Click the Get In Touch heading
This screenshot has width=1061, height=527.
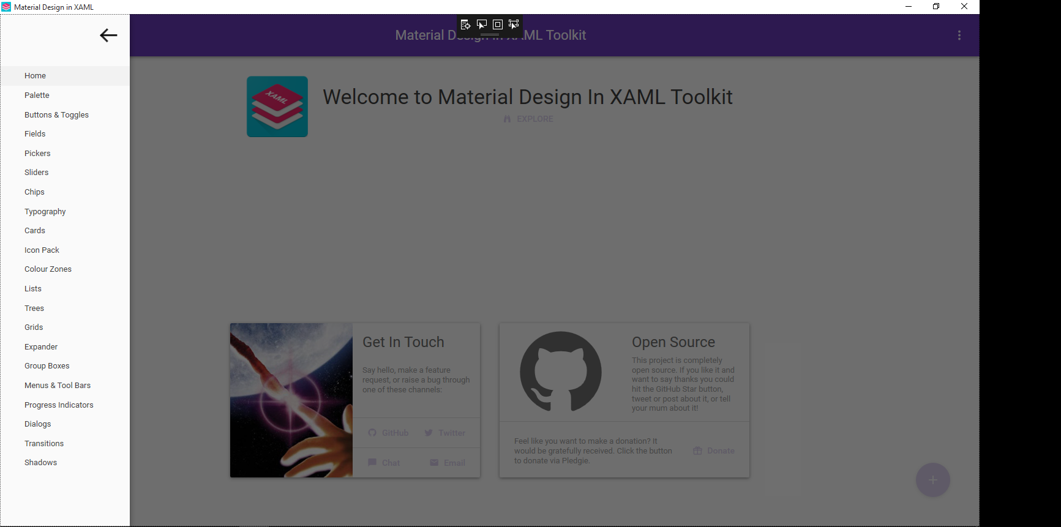[x=403, y=342]
